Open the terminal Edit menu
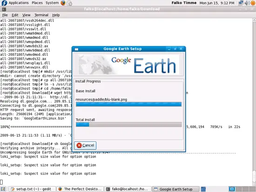Screen dimensions: 256x192 (15, 15)
